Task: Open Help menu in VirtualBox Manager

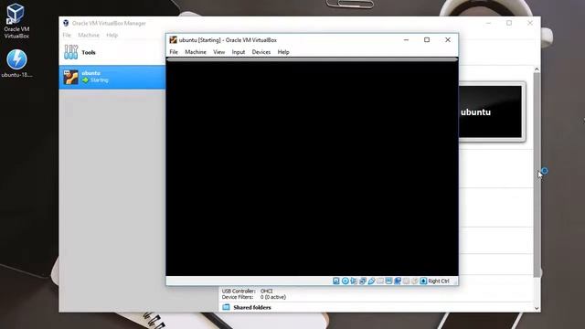Action: pos(112,35)
